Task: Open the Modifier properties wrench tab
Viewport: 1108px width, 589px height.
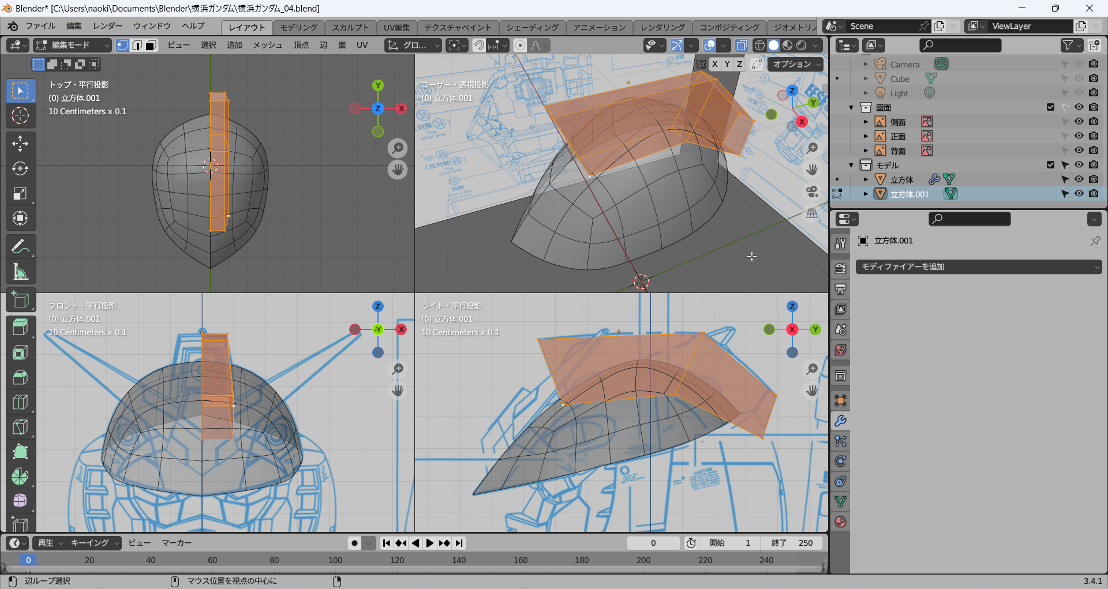Action: click(840, 421)
